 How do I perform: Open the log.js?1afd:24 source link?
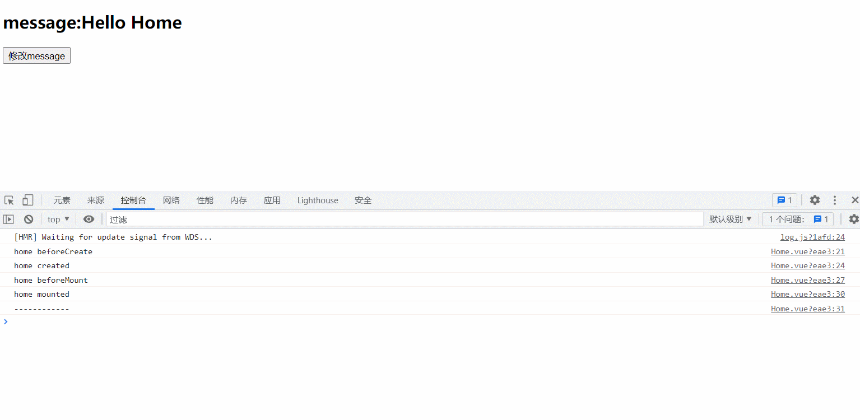pos(812,237)
